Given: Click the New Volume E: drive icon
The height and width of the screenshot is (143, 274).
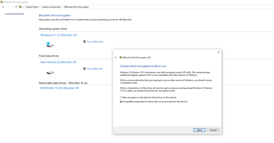Looking at the screenshot, I should tap(50, 73).
